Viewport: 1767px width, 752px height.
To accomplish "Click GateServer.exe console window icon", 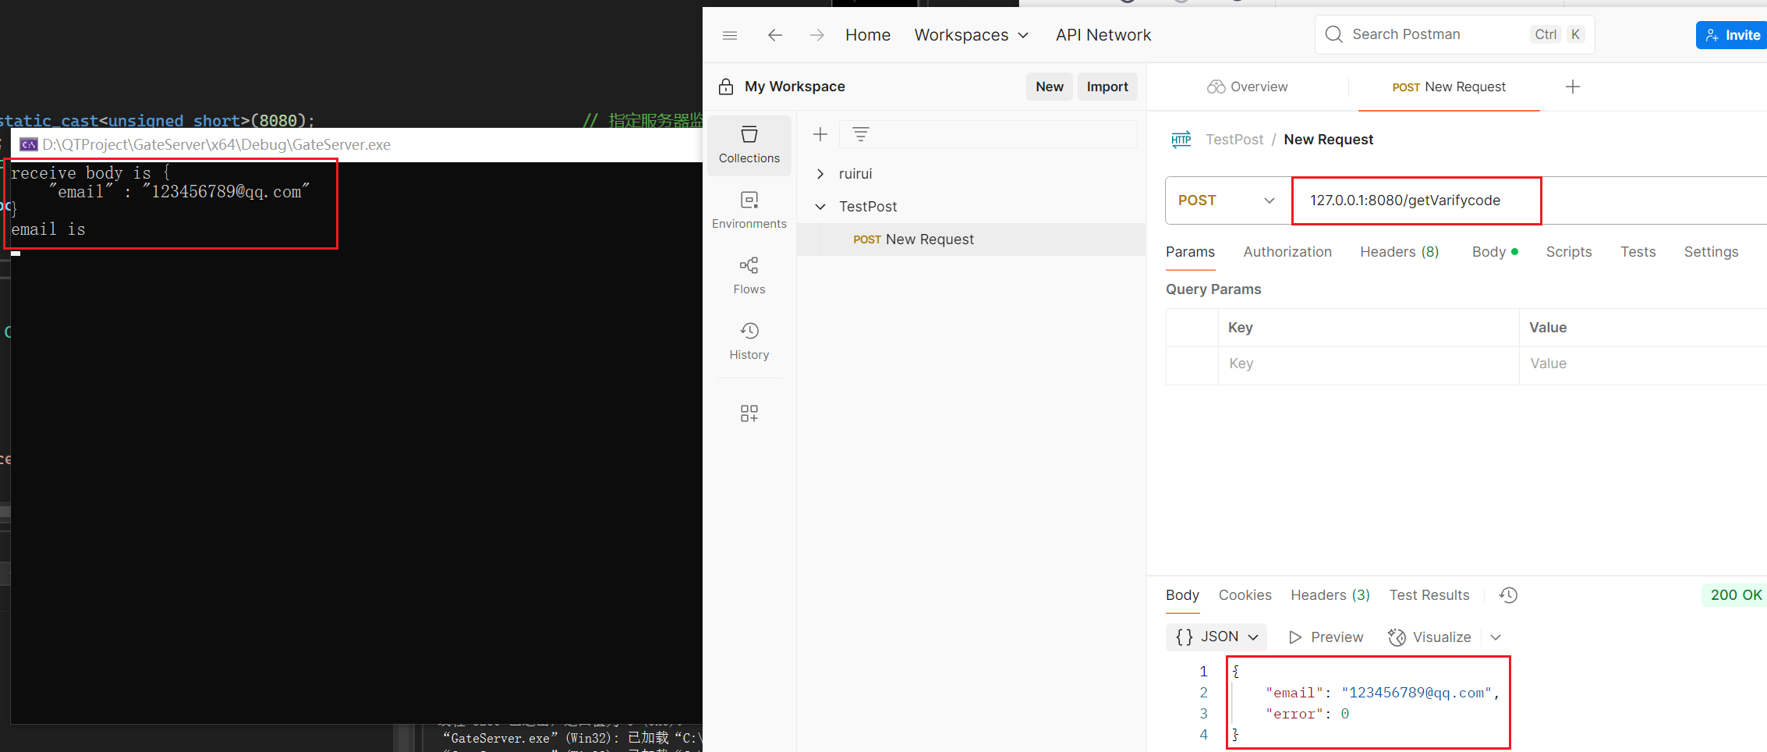I will (29, 144).
